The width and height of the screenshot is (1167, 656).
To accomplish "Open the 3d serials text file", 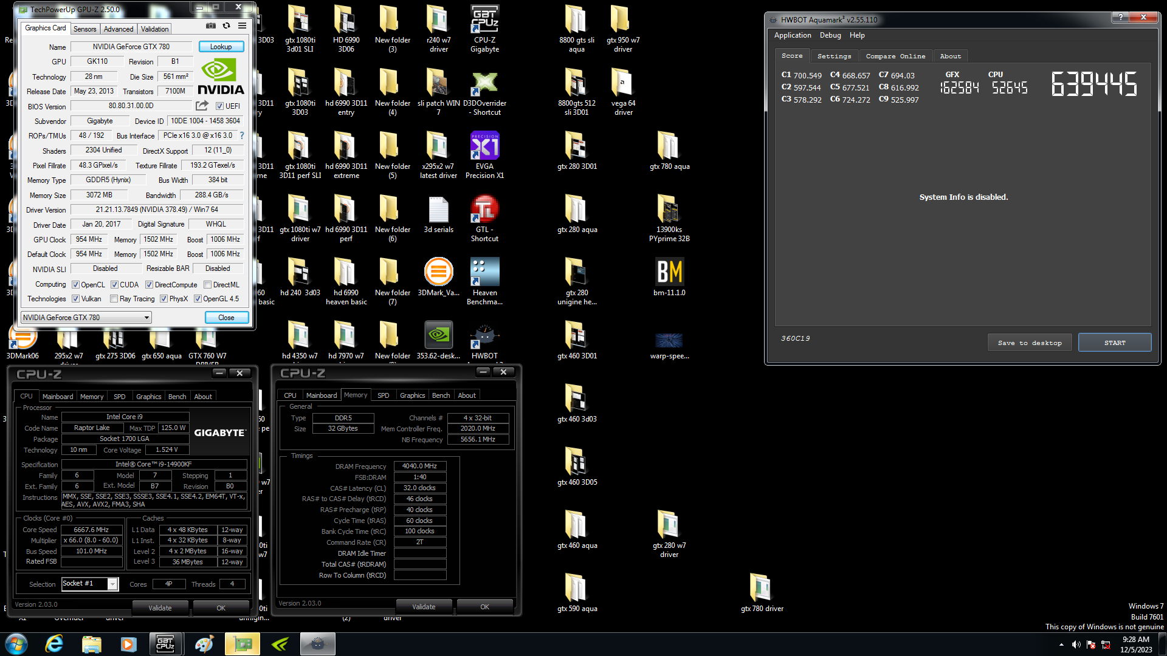I will [x=438, y=213].
